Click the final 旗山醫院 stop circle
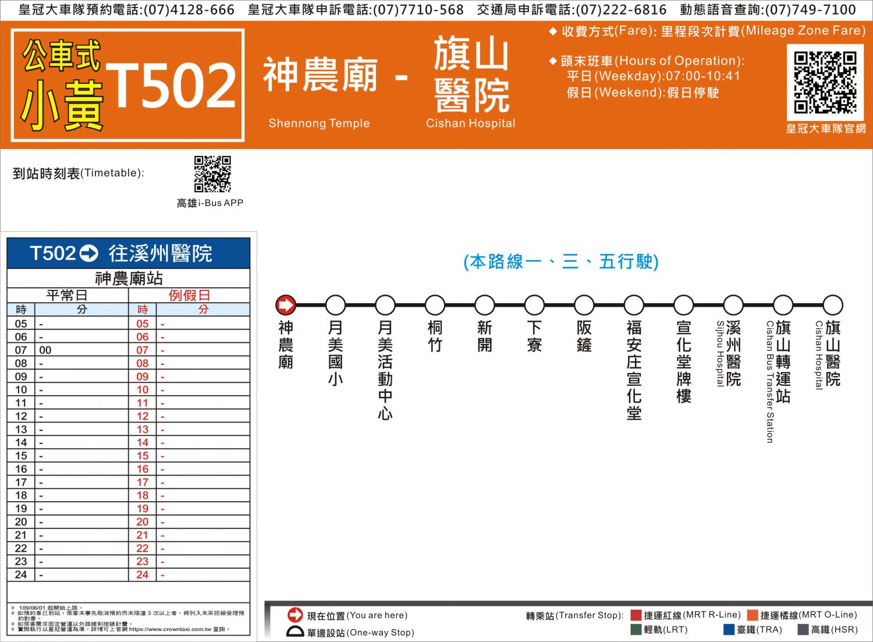The height and width of the screenshot is (642, 873). (833, 304)
